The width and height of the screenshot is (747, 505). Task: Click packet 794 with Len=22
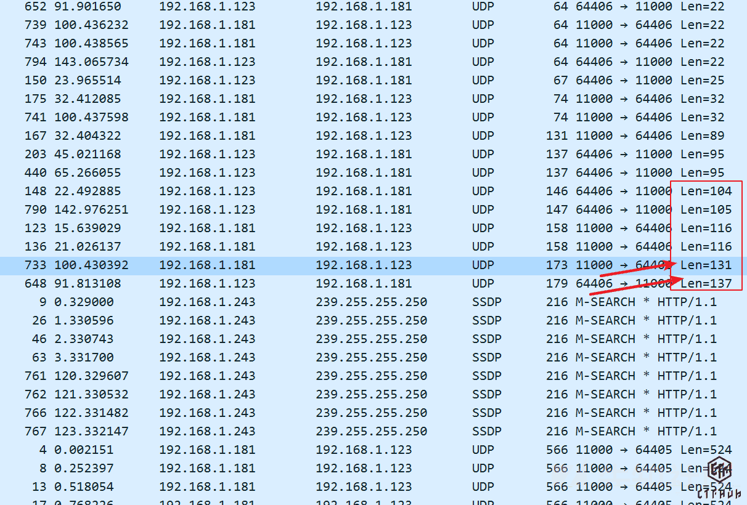(370, 62)
